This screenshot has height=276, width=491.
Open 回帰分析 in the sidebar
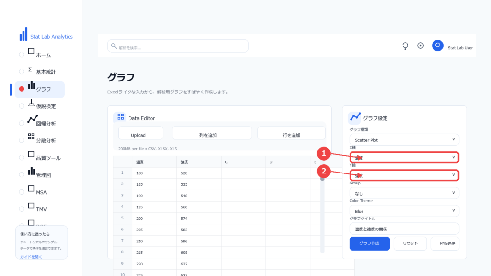(x=46, y=124)
